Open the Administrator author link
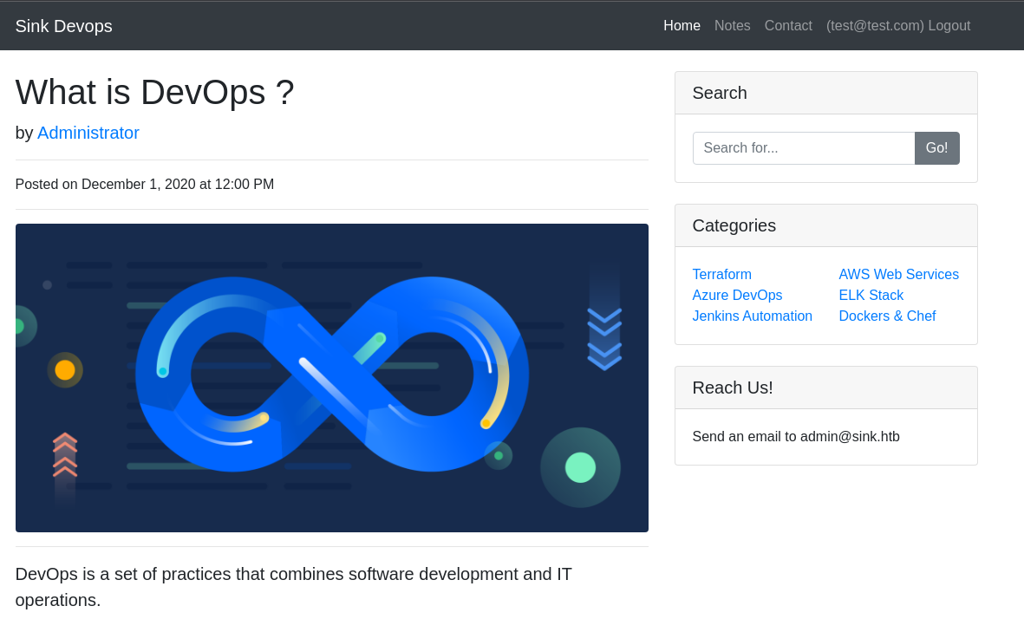This screenshot has height=619, width=1024. (x=88, y=133)
